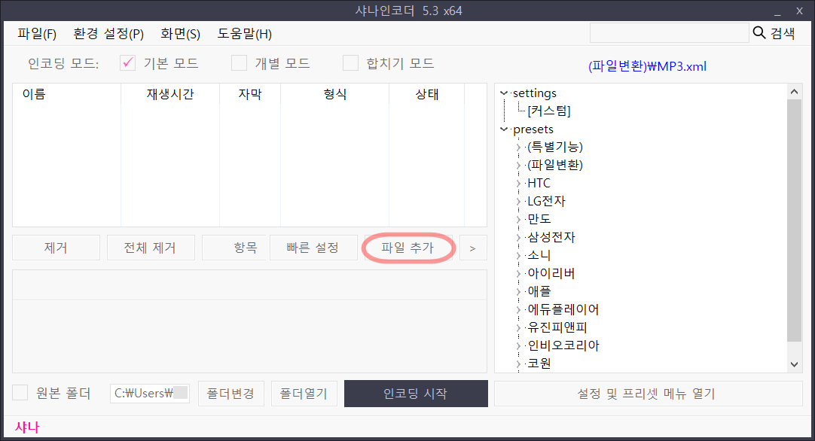
Task: Expand the 삼성전자 preset folder
Action: click(518, 237)
